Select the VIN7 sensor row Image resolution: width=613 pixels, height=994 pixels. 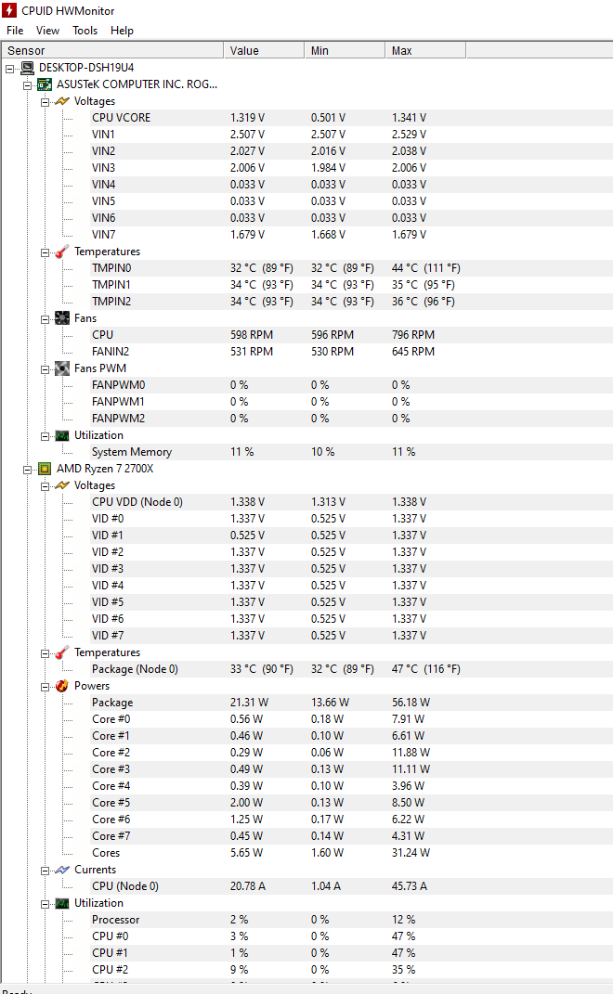pos(351,235)
